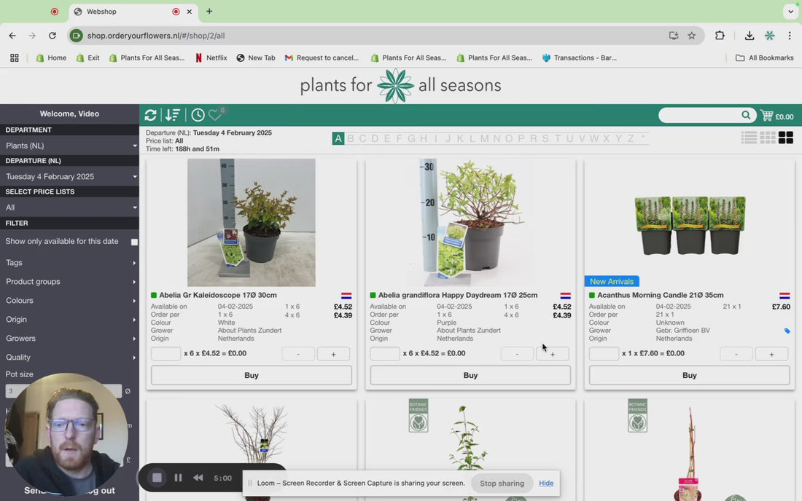Open the price lists All dropdown

click(x=69, y=208)
